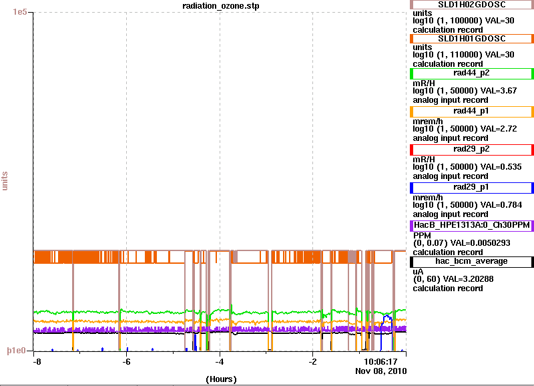Click the 1e5 y-axis top label
This screenshot has height=386, width=534.
[x=20, y=12]
